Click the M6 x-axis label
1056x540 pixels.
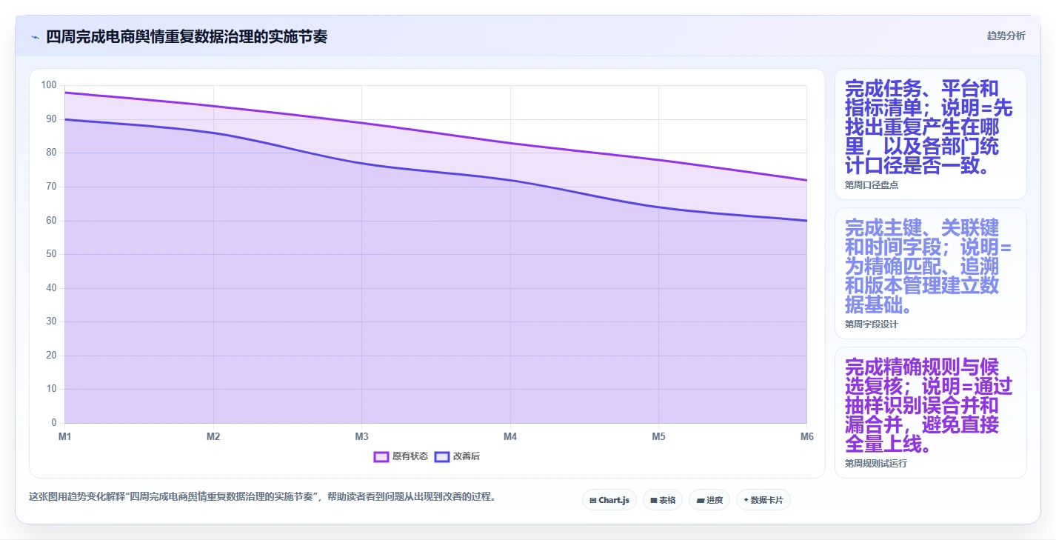point(806,436)
